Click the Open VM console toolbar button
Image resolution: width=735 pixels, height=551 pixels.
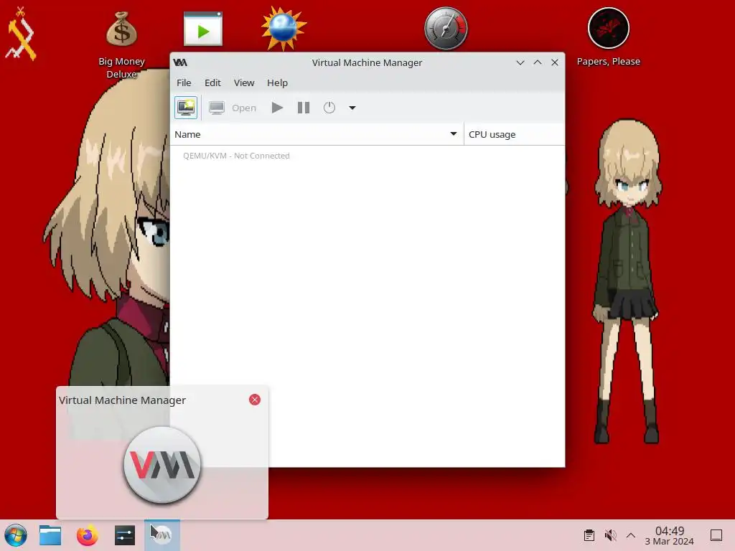pos(233,108)
